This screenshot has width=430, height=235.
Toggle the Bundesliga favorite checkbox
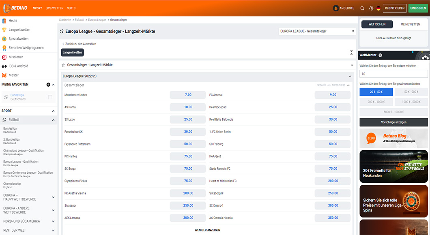click(50, 97)
